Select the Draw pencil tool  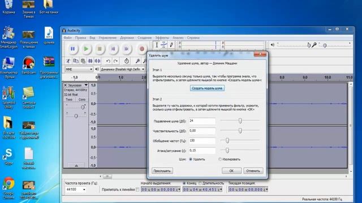point(171,45)
